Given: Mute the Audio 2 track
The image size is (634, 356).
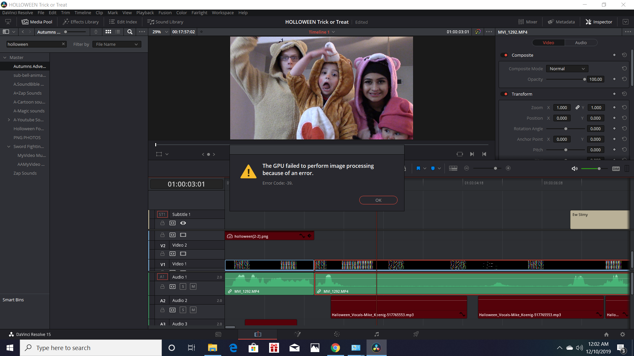Looking at the screenshot, I should (x=194, y=310).
